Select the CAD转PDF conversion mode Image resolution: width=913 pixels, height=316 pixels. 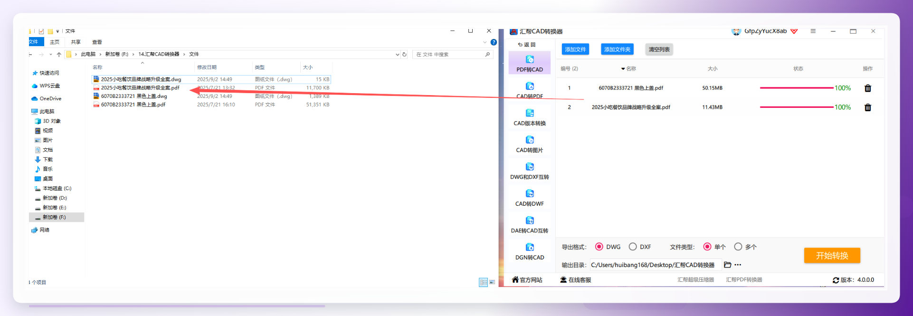coord(529,90)
